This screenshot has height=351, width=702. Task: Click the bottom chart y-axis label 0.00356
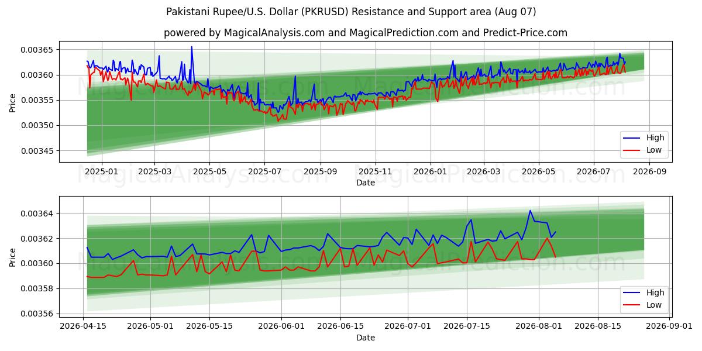click(37, 314)
